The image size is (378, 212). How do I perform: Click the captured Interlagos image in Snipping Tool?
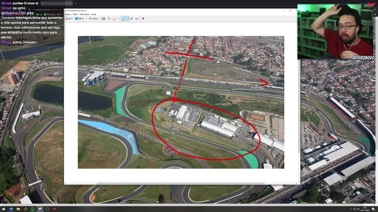click(x=181, y=102)
